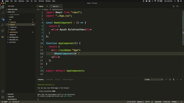Split the terminal panel
This screenshot has height=103, width=184.
[x=170, y=80]
